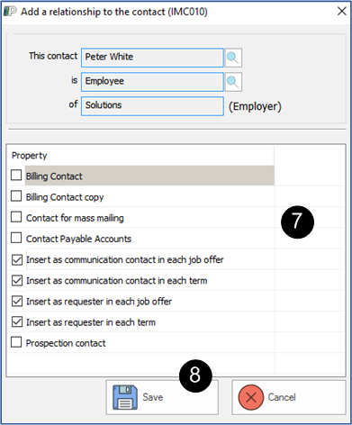
Task: Close the Add a relationship dialog
Action: coord(342,12)
